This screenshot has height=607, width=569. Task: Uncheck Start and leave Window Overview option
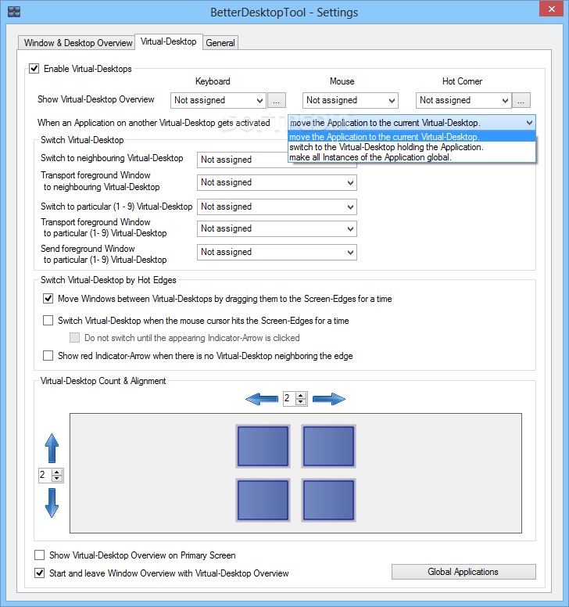point(39,573)
